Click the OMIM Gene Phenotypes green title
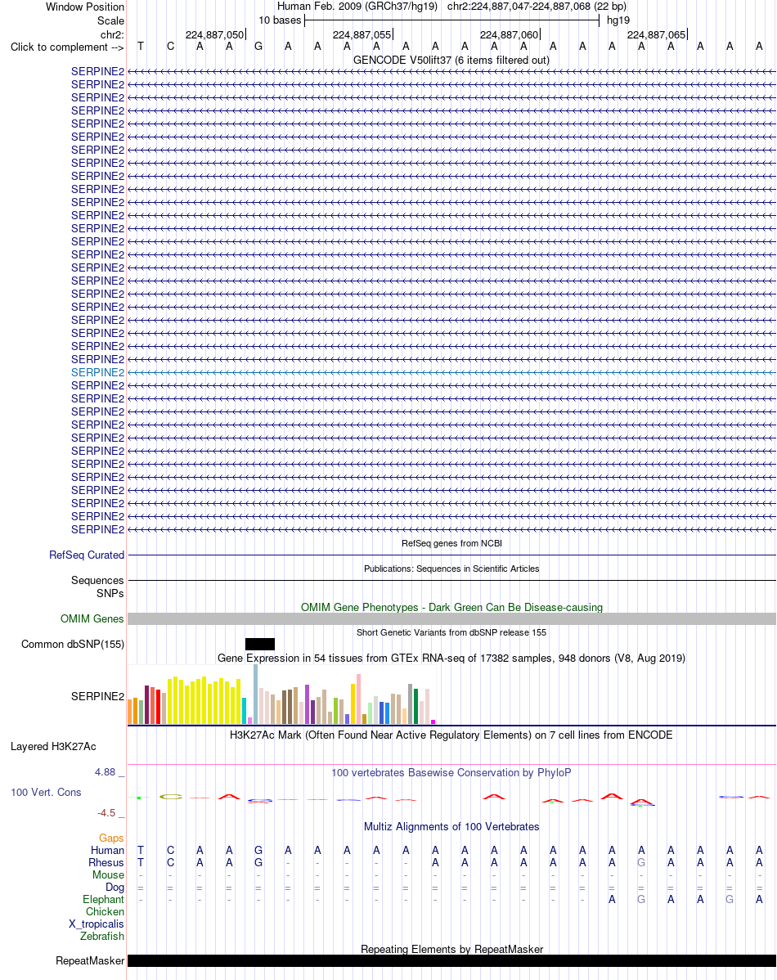777x980 pixels. tap(451, 608)
